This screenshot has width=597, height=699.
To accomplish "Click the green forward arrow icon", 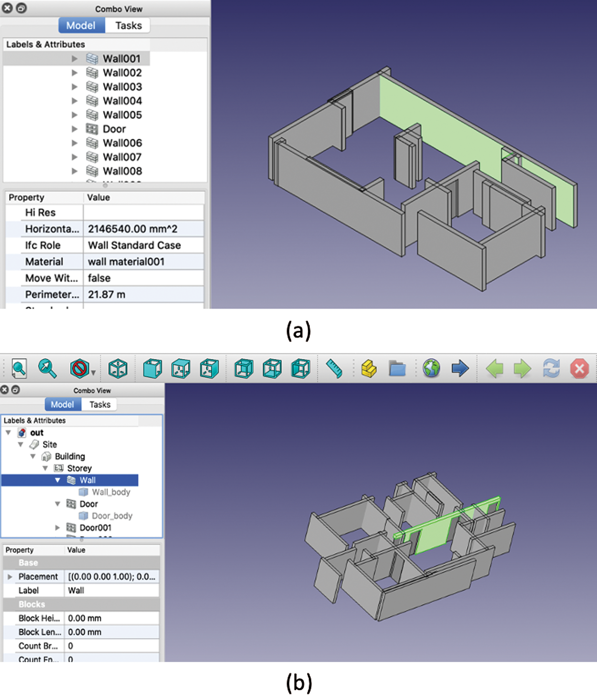I will point(522,368).
